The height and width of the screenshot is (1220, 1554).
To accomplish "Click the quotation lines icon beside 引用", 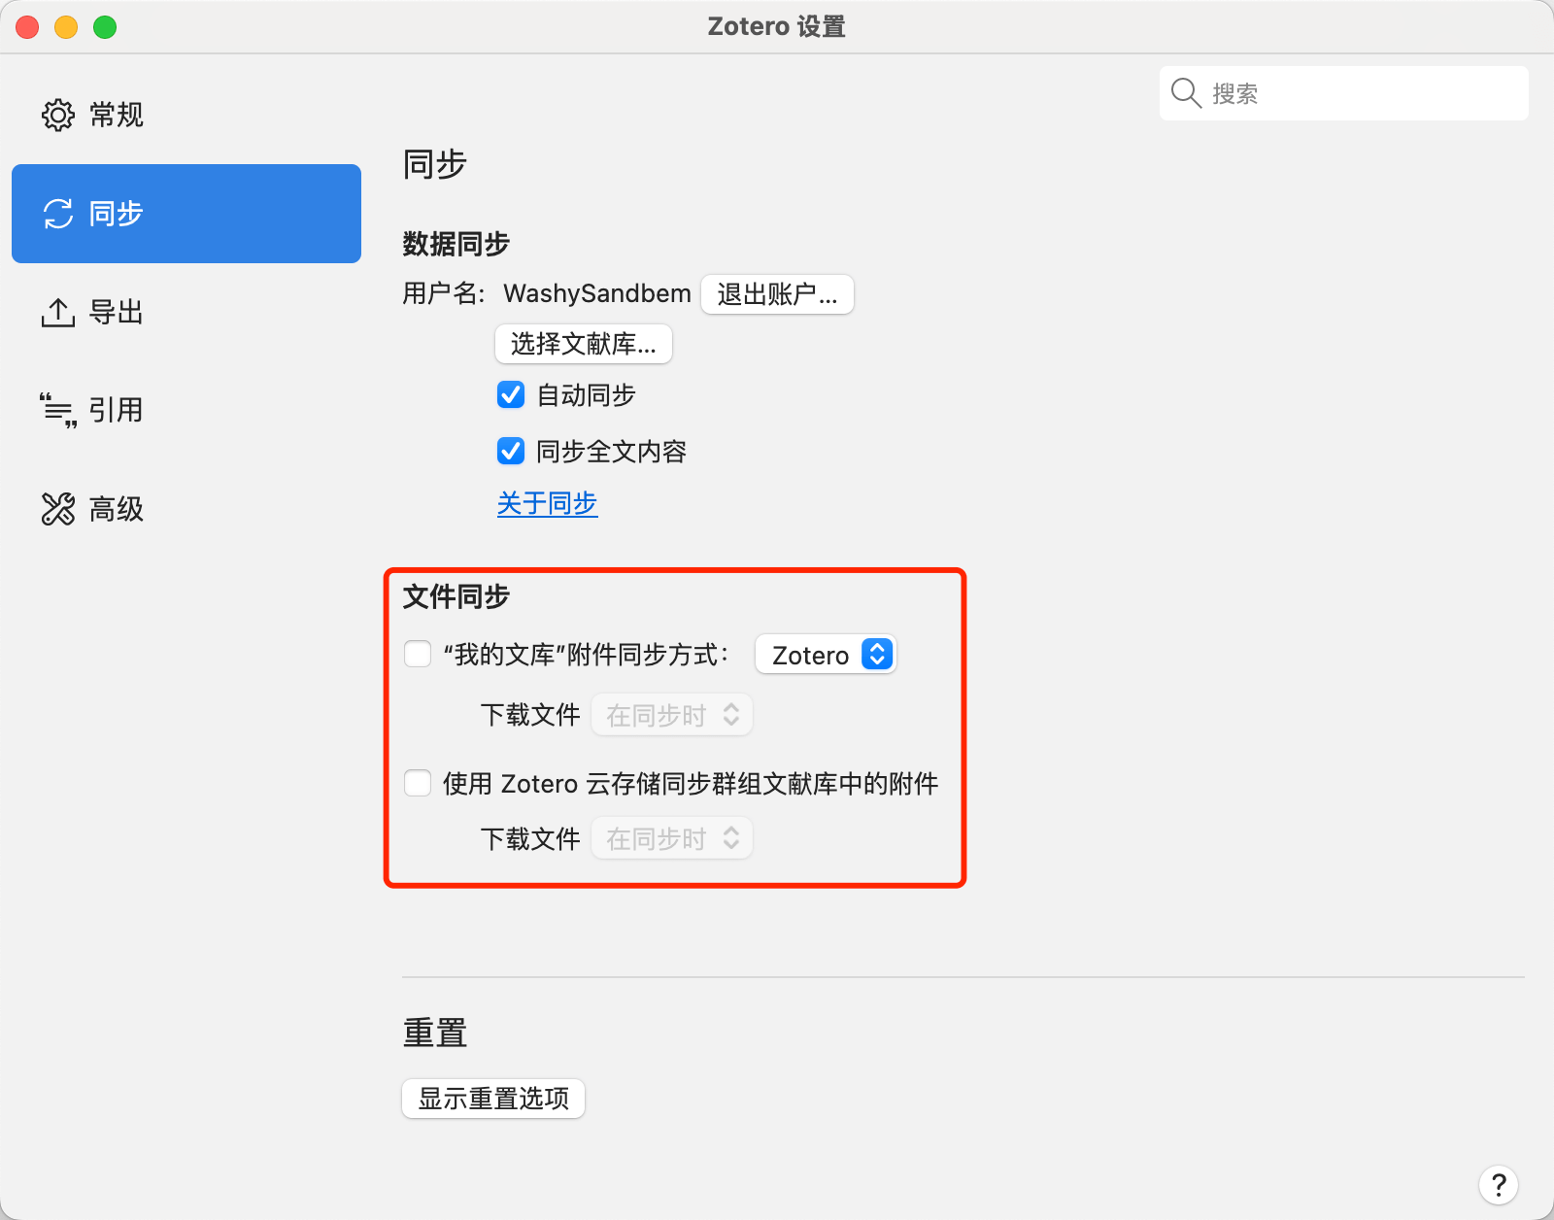I will point(58,410).
